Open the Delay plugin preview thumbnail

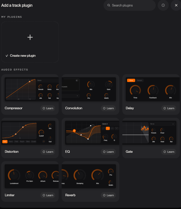coord(153,89)
